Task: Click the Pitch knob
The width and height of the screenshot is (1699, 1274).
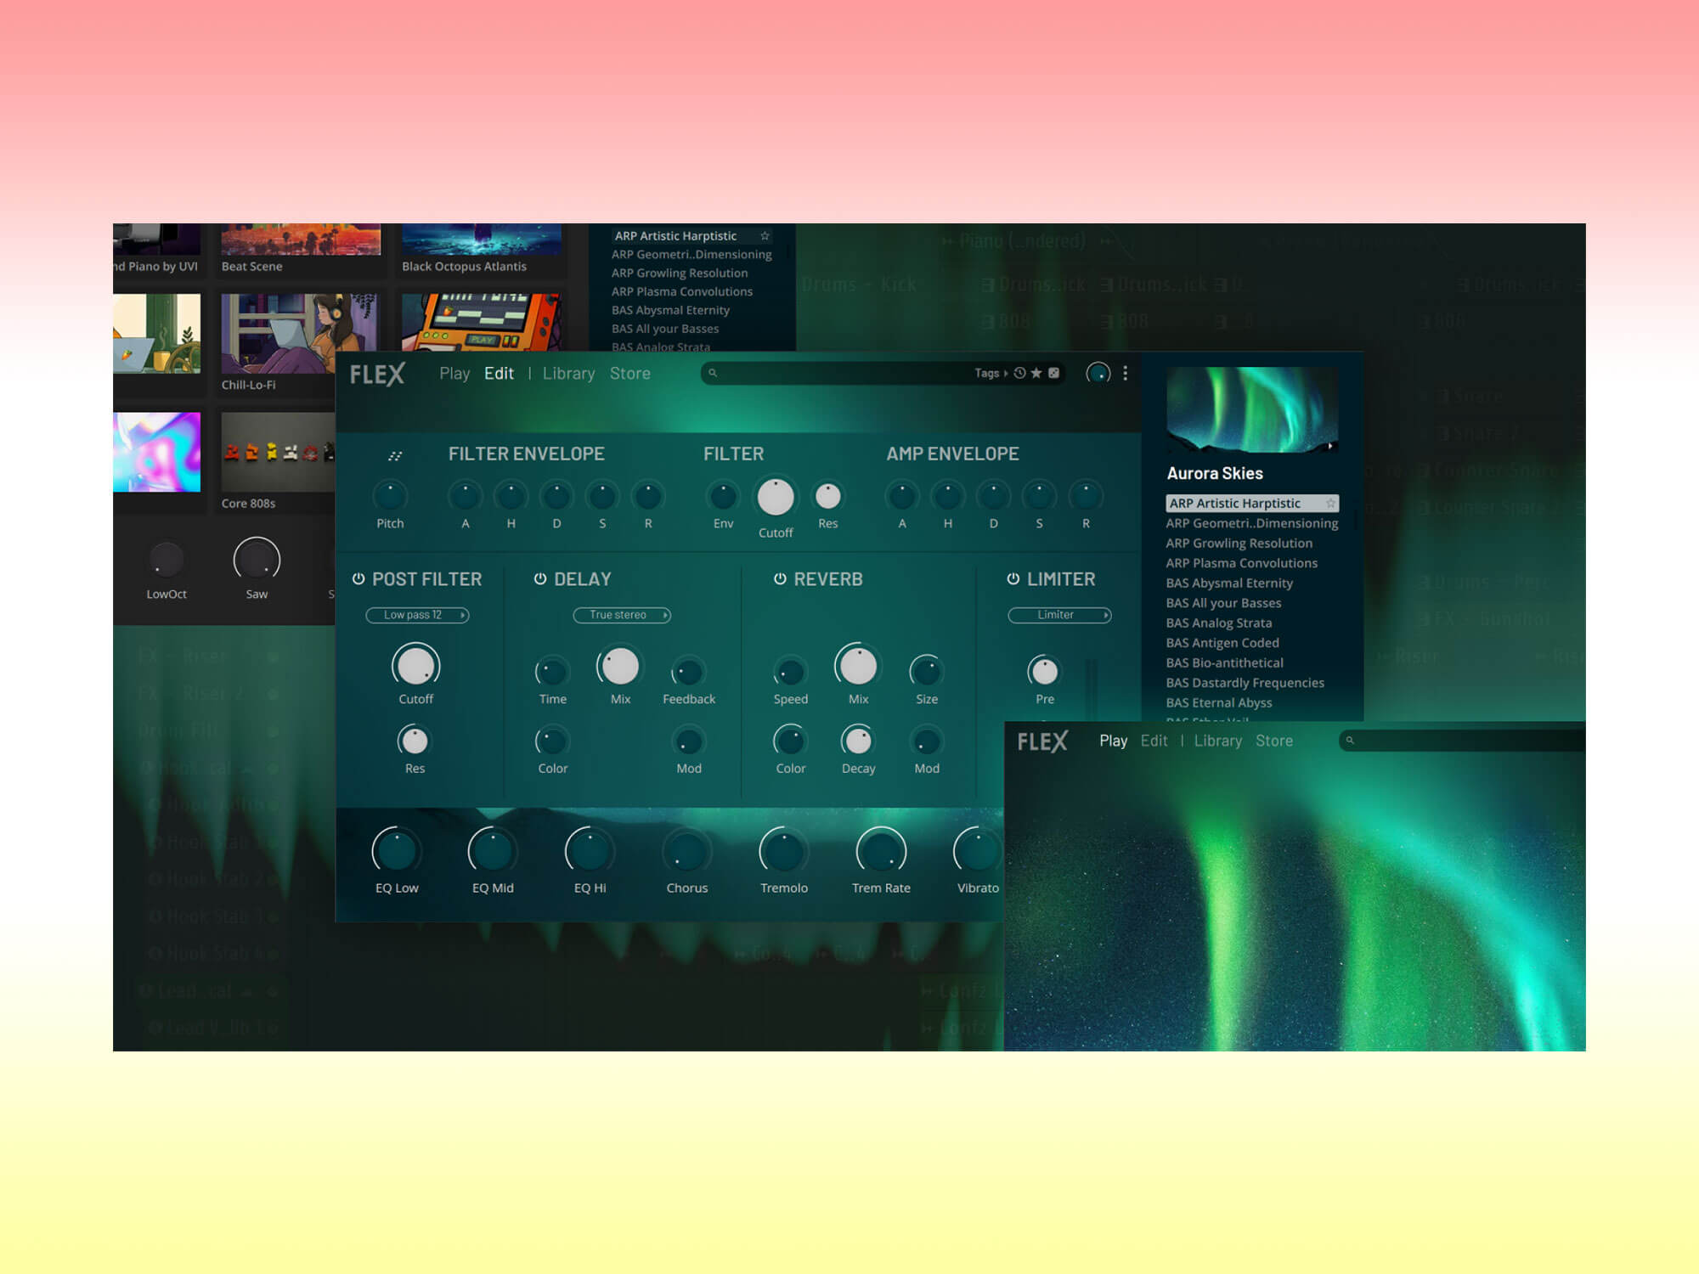Action: click(390, 496)
